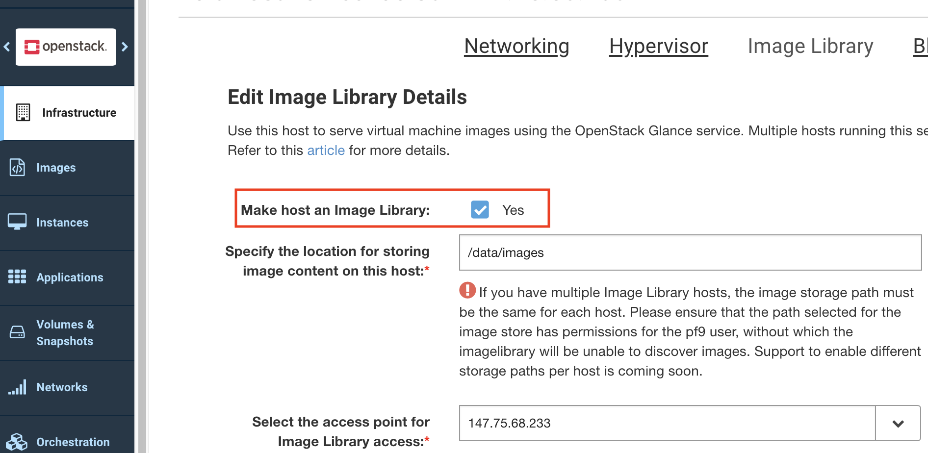Switch to the Networking tab
Viewport: 928px width, 453px height.
click(x=516, y=46)
